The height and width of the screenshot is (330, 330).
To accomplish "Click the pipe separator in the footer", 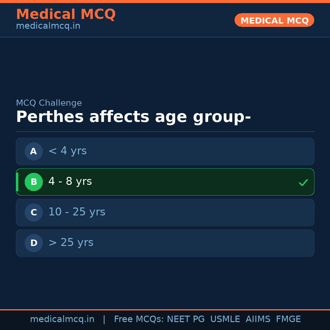I will [104, 319].
